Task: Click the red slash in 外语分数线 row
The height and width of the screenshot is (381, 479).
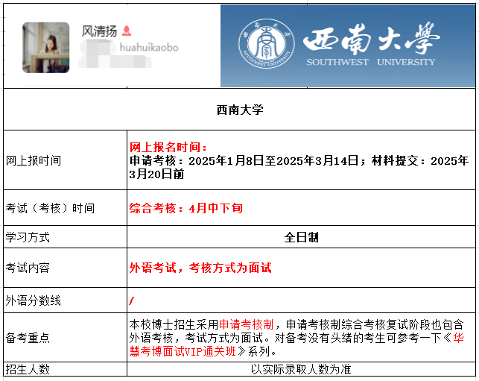Action: coord(131,301)
